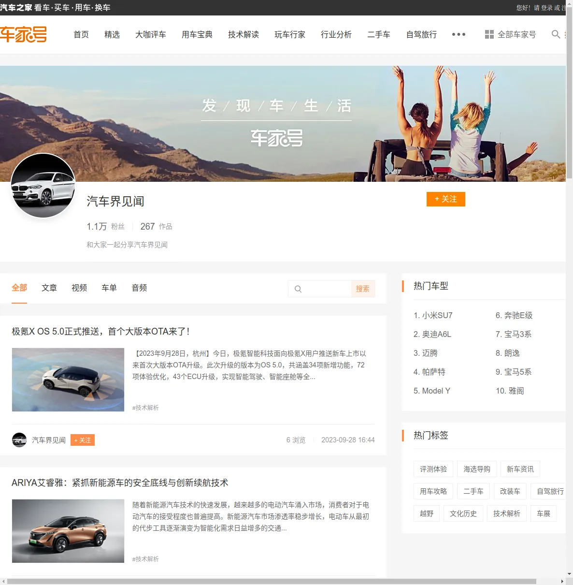Open 全部车家号 link
Screen dimensions: 573x585
tap(516, 34)
